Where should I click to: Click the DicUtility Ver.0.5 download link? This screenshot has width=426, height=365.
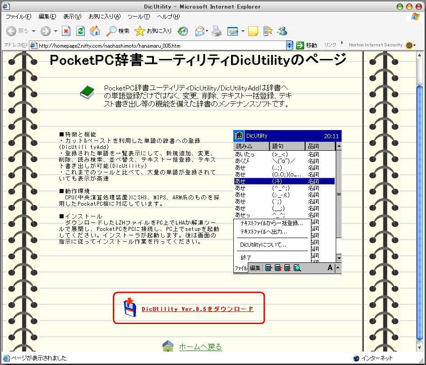coord(198,309)
